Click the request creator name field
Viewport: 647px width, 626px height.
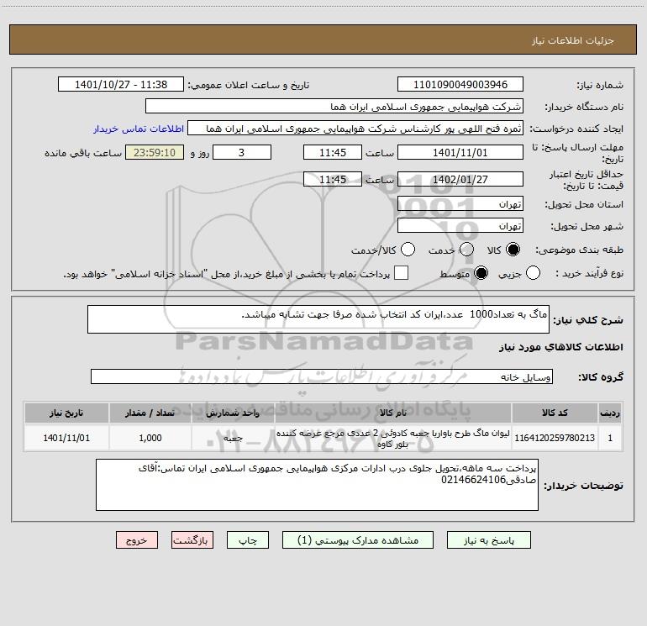click(x=355, y=129)
